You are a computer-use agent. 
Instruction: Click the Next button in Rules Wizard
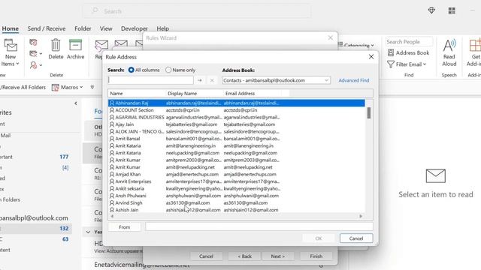[x=278, y=256]
